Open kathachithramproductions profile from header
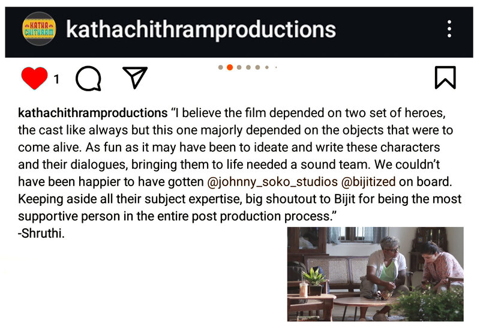Viewport: 480px width, 332px height. point(201,29)
